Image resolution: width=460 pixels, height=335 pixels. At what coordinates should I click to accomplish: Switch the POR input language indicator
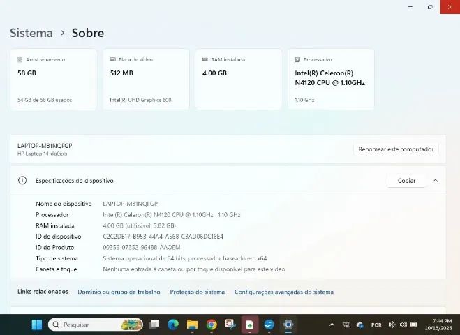point(376,325)
